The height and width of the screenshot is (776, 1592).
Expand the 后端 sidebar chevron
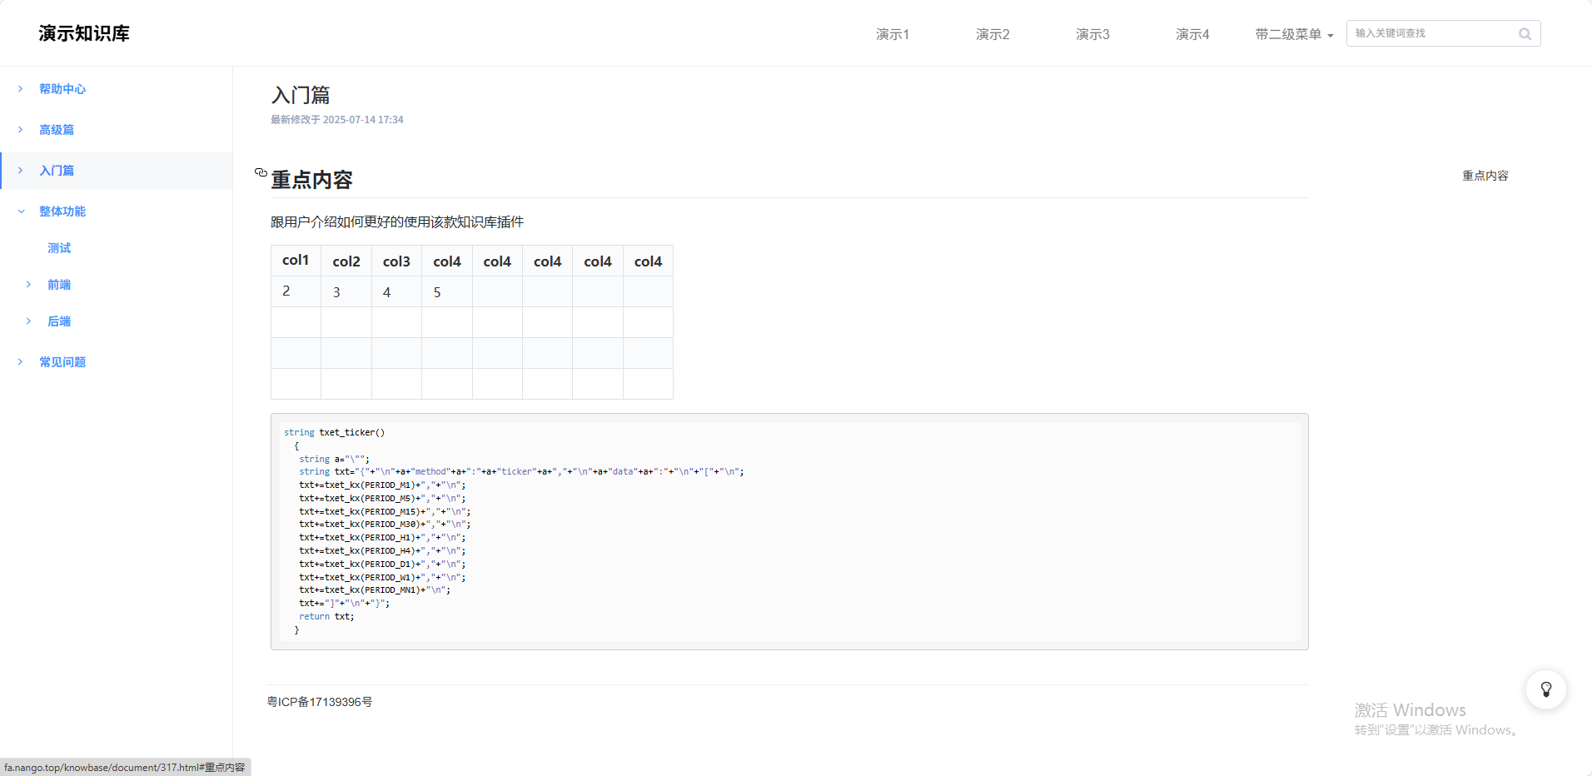click(29, 321)
